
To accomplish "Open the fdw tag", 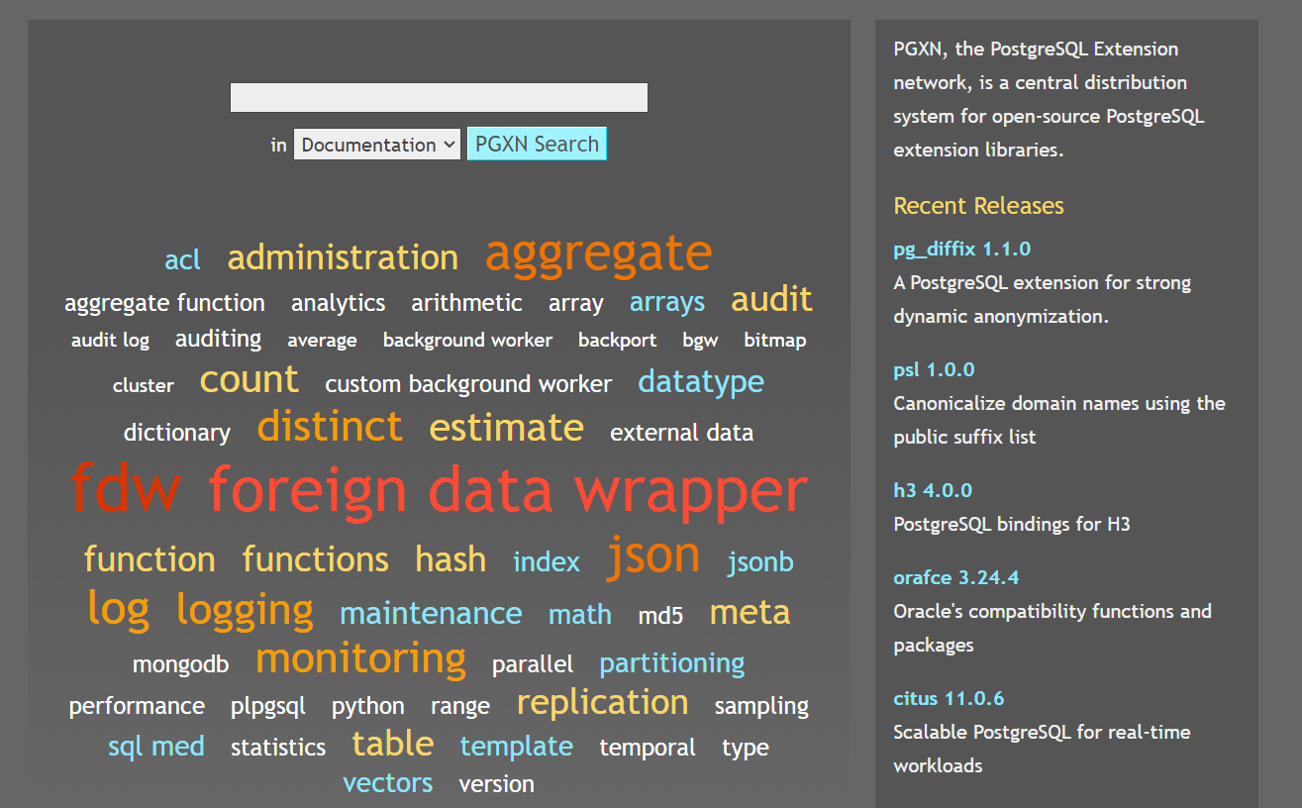I will click(126, 489).
